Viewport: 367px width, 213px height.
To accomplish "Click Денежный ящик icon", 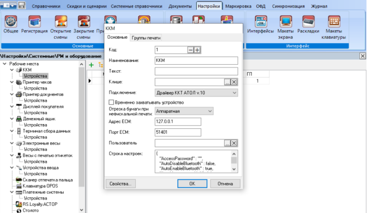I will pyautogui.click(x=19, y=119).
